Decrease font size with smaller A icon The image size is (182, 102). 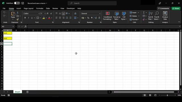(51, 14)
